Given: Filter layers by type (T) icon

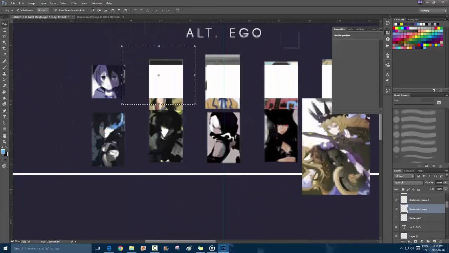Looking at the screenshot, I should (430, 176).
